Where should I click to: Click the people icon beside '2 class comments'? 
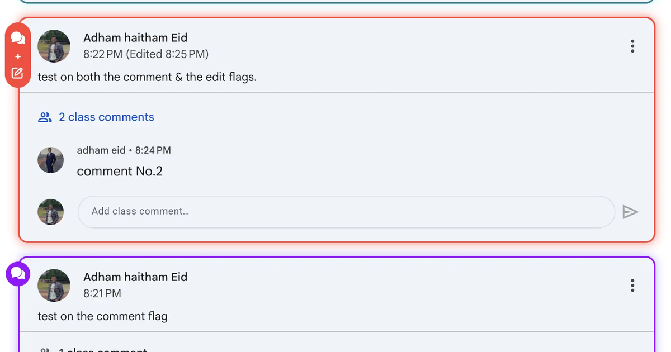coord(45,117)
